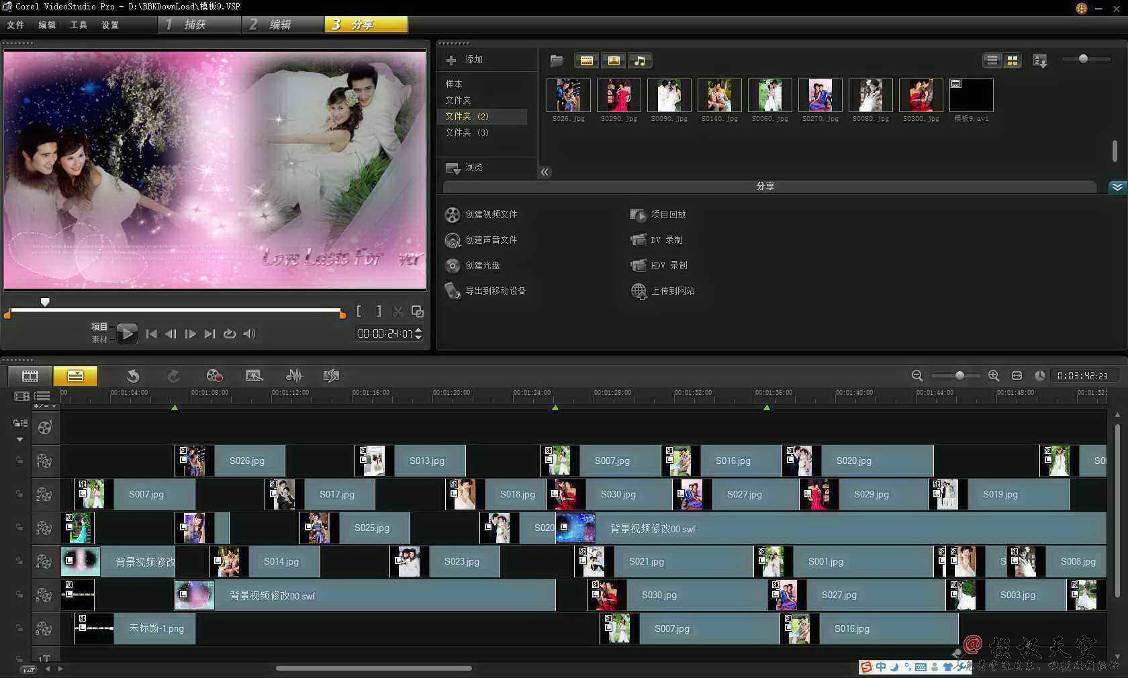The image size is (1128, 678).
Task: Open the 设置 menu
Action: click(x=110, y=25)
